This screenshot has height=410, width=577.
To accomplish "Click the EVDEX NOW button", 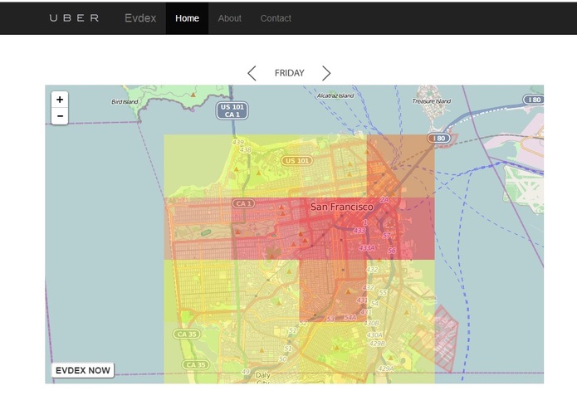I will point(83,370).
